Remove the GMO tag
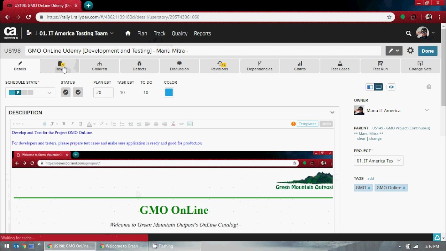446x251 pixels. pos(369,188)
